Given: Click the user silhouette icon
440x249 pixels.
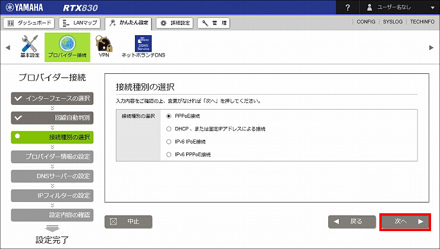Looking at the screenshot, I should coord(370,7).
